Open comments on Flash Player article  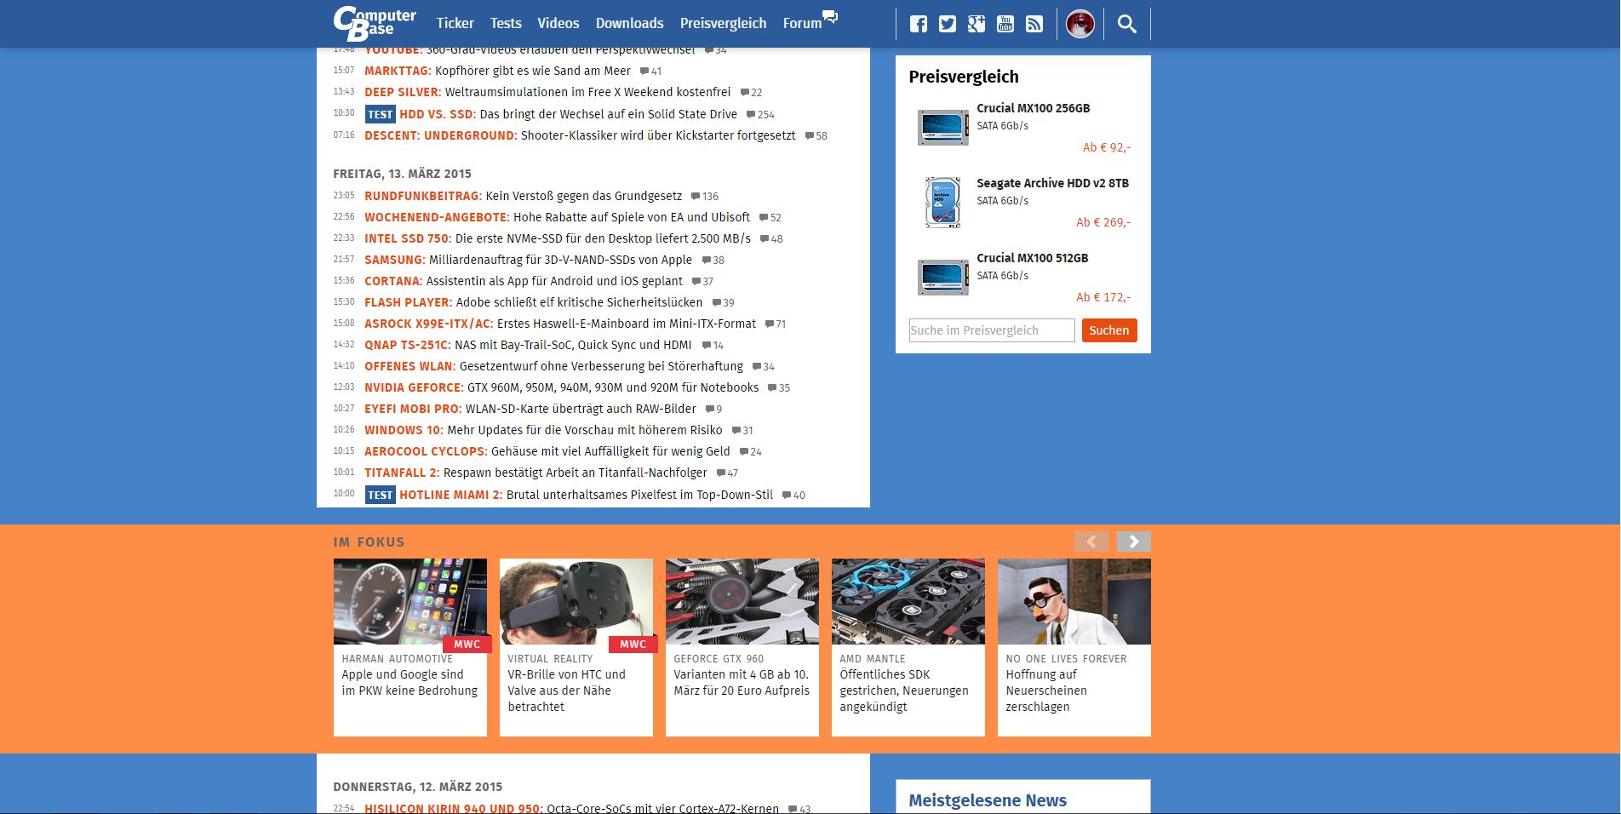pyautogui.click(x=723, y=302)
